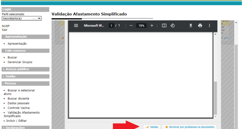This screenshot has width=244, height=129.
Task: Open the Controle Vacina menu item
Action: pyautogui.click(x=19, y=108)
